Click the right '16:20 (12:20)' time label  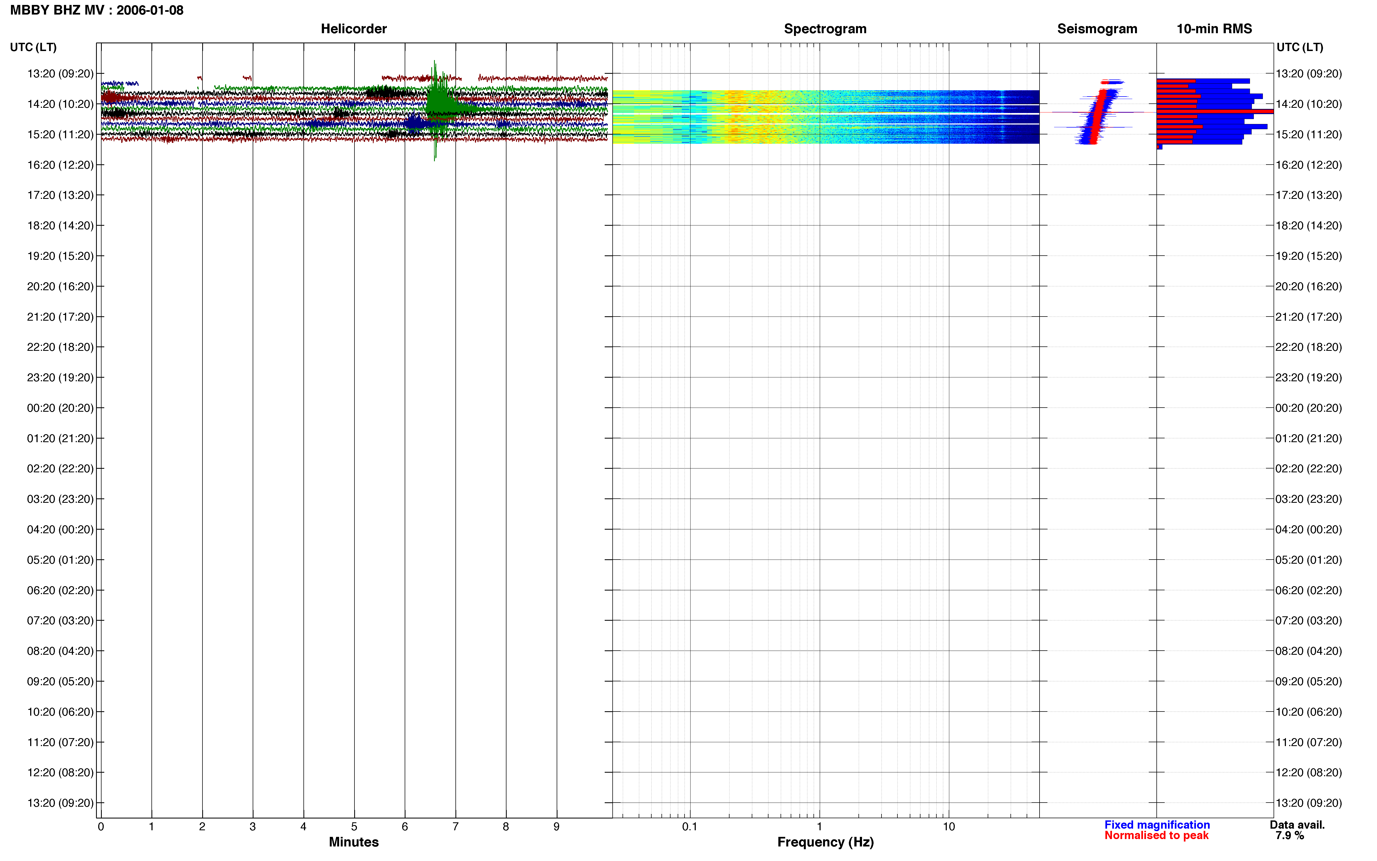point(1309,165)
